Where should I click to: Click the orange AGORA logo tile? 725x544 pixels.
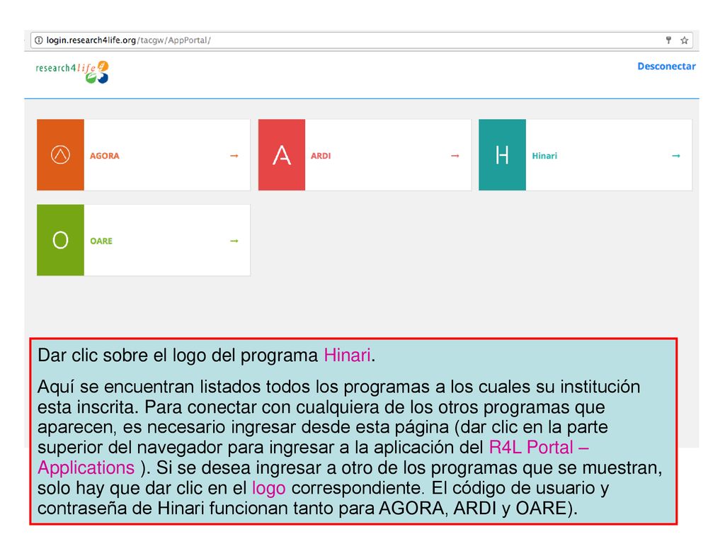pyautogui.click(x=61, y=155)
